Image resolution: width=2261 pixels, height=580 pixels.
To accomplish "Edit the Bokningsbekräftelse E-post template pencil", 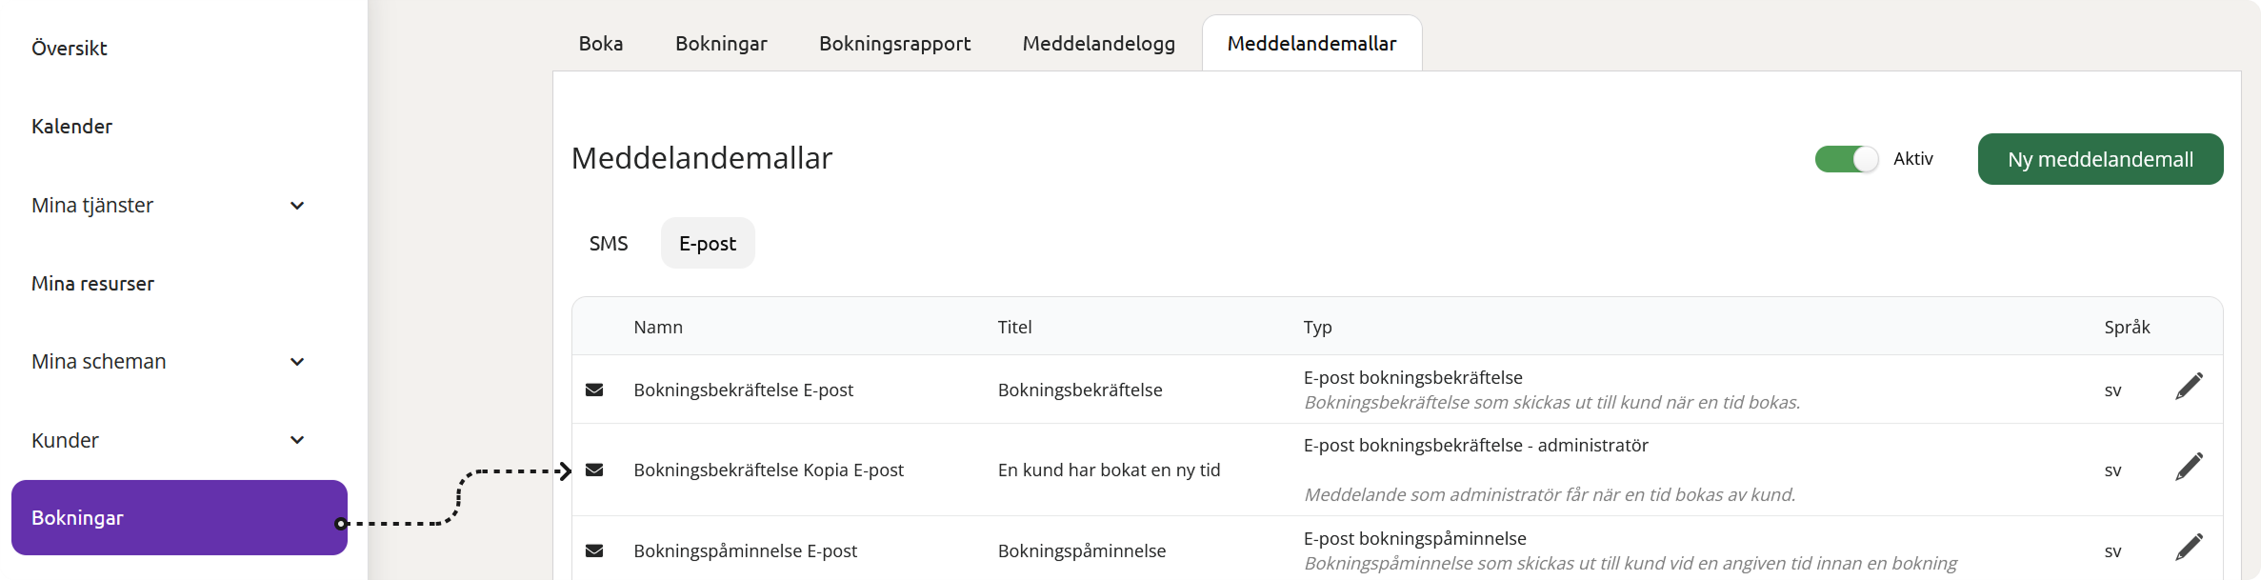I will (2189, 387).
